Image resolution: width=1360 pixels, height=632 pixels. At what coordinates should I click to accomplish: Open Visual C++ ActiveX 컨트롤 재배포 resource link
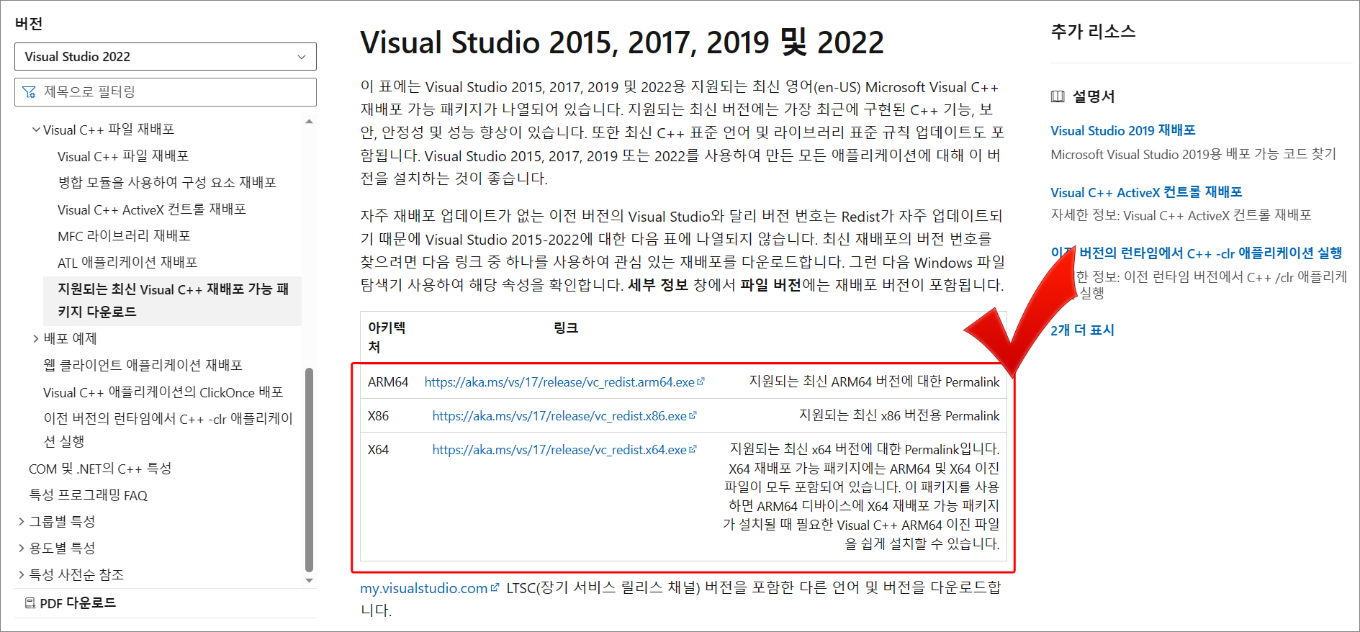click(1146, 192)
